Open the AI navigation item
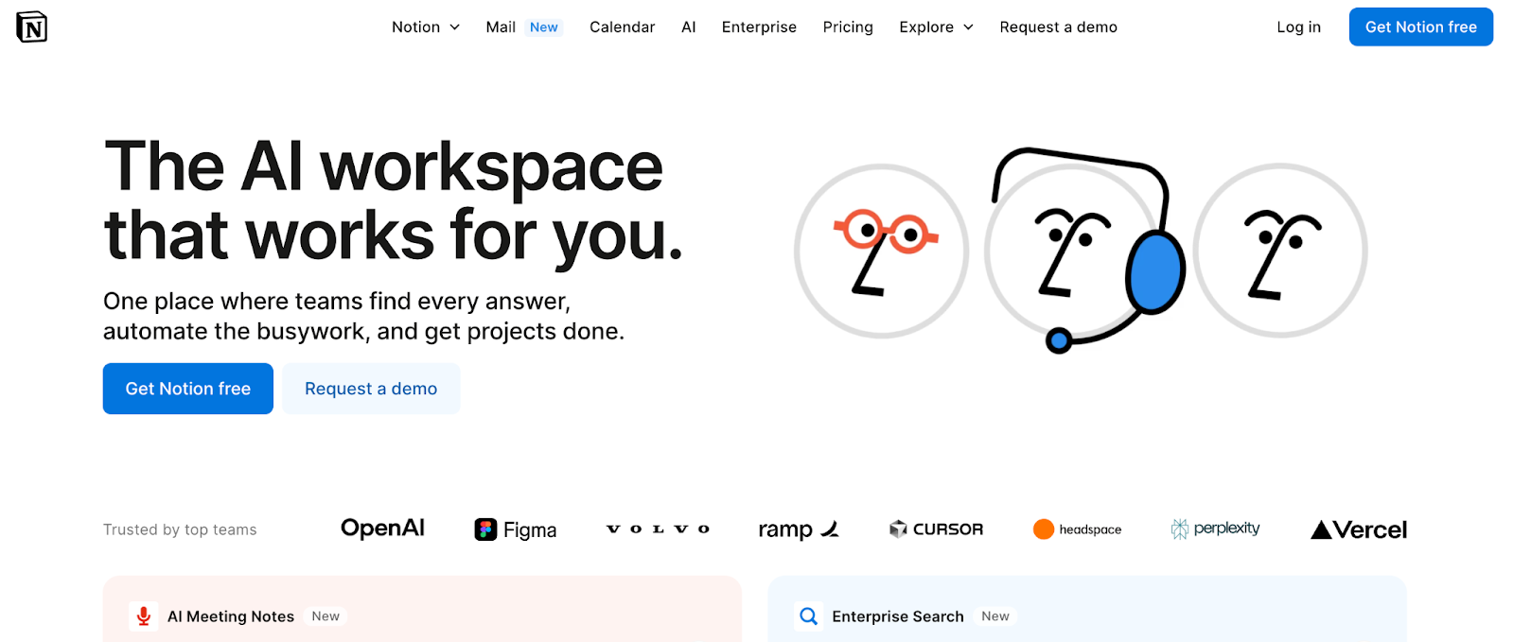Viewport: 1514px width, 642px height. pyautogui.click(x=689, y=27)
